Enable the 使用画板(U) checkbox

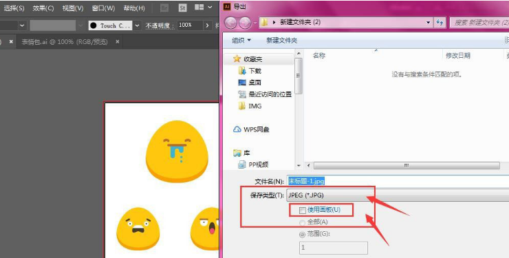302,211
